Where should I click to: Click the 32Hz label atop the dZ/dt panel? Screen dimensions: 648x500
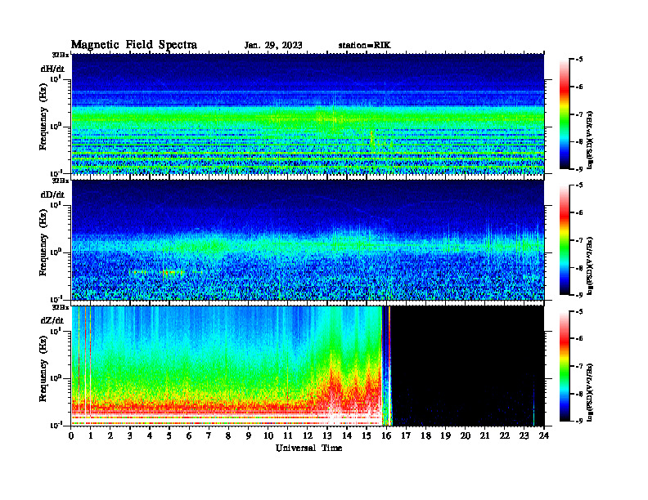(x=61, y=307)
